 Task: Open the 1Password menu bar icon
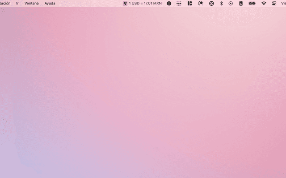[x=211, y=3]
